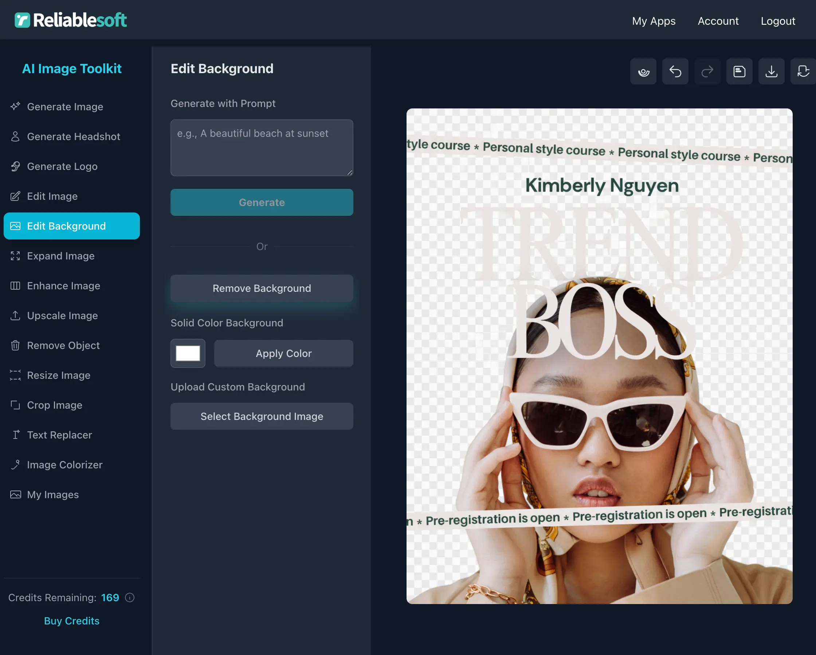The height and width of the screenshot is (655, 816).
Task: Click the background prompt text field
Action: tap(262, 148)
